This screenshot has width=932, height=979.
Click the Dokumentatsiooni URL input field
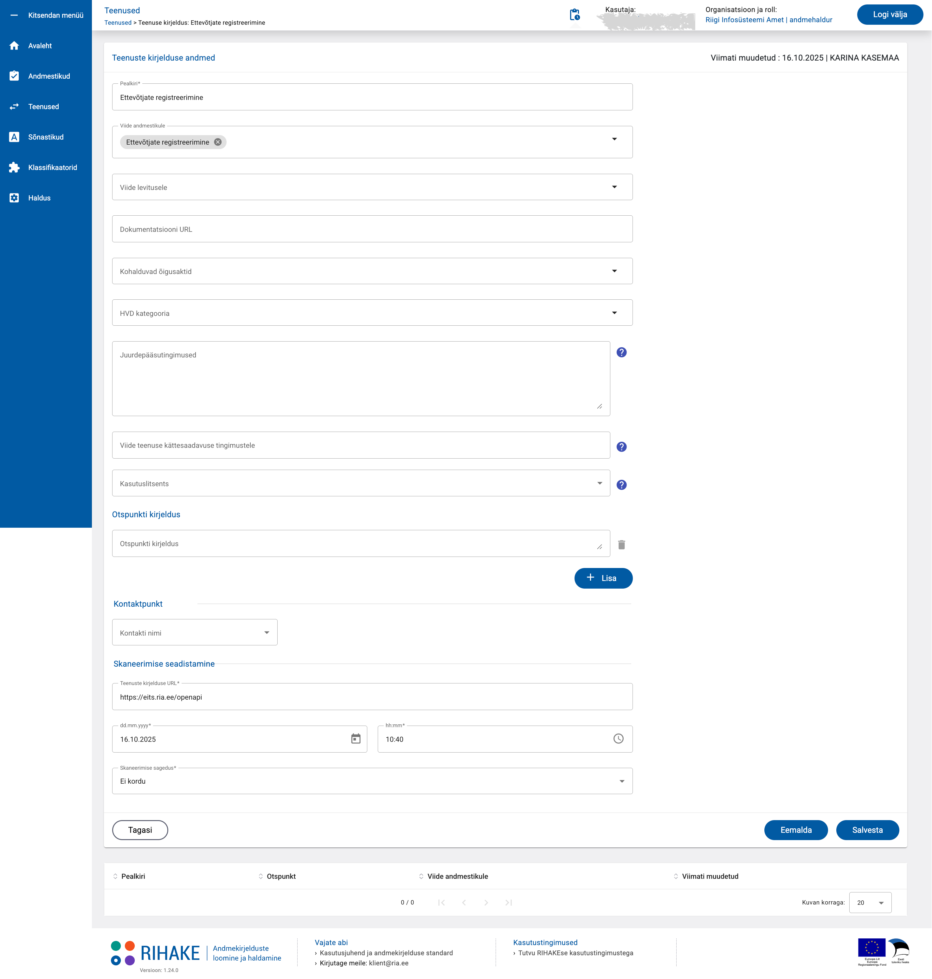372,229
